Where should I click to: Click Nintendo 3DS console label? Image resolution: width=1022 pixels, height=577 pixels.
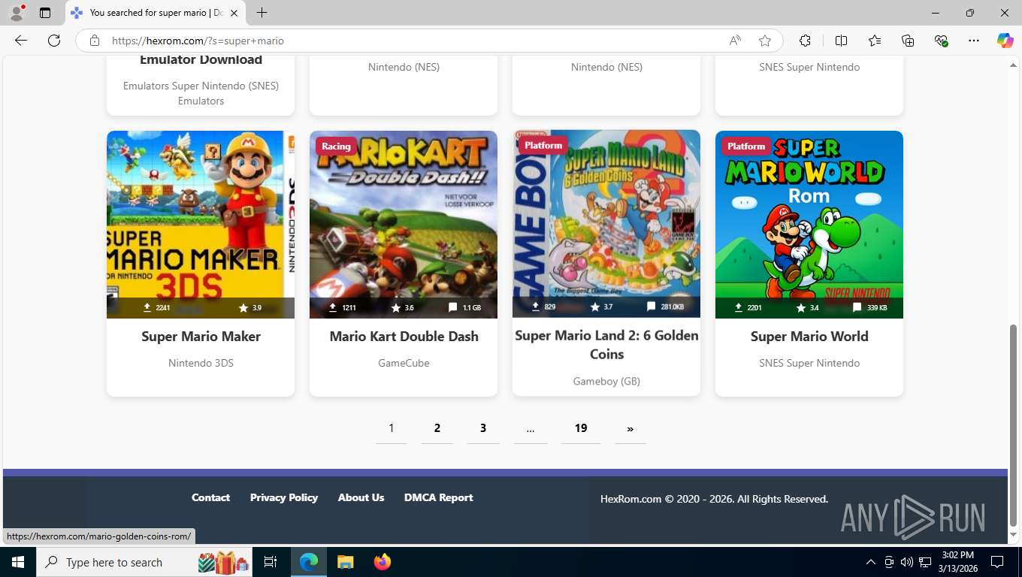click(201, 363)
